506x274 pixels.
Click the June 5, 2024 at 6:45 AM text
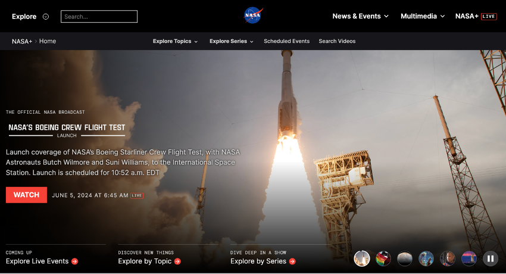tap(90, 195)
